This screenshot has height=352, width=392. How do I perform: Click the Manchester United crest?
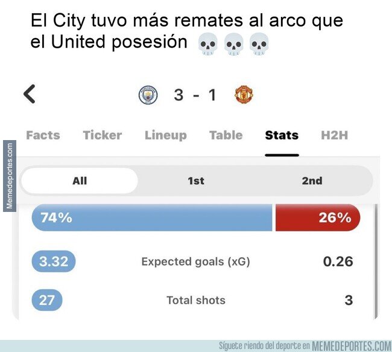pos(244,94)
